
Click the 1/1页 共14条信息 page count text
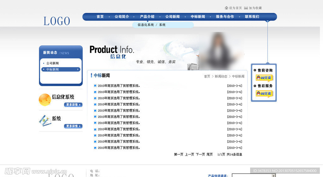230,154
